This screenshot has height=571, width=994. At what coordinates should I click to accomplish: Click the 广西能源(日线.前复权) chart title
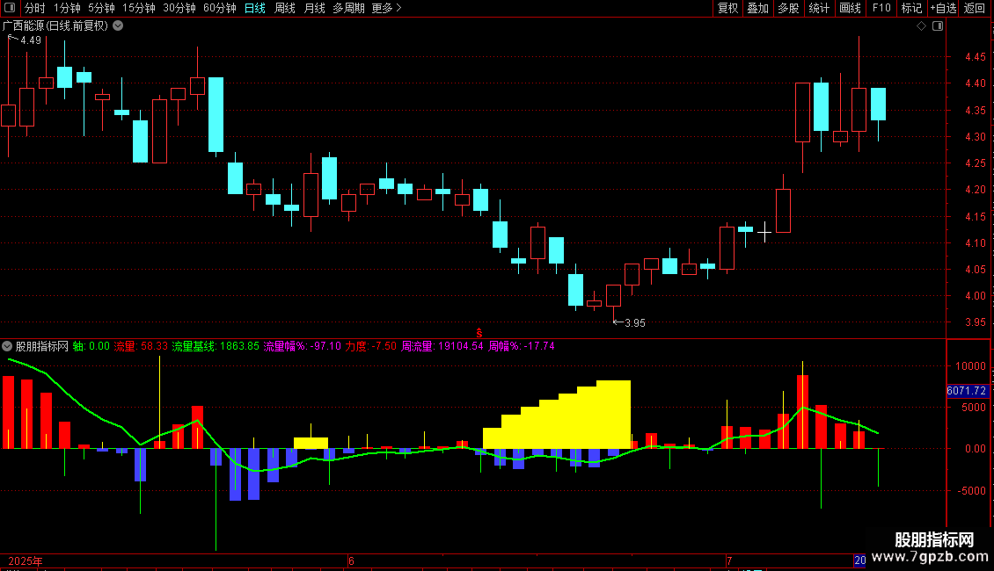pyautogui.click(x=55, y=26)
